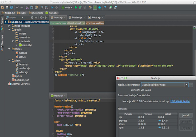Click the Collapse All icon in Project panel
Viewport: 196px width, 137px height.
tap(36, 18)
